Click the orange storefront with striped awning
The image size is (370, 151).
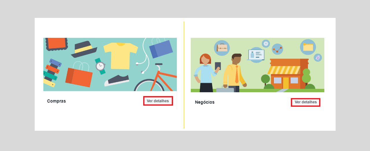[287, 74]
